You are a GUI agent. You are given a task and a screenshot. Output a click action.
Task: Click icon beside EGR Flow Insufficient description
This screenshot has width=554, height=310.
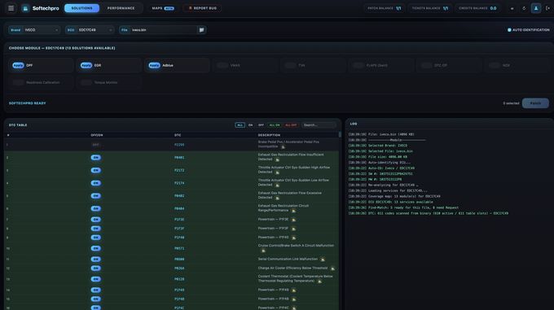277,159
